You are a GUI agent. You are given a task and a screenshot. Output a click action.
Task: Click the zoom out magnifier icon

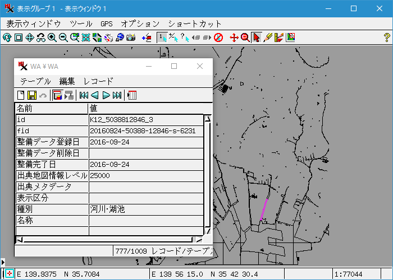pyautogui.click(x=63, y=38)
